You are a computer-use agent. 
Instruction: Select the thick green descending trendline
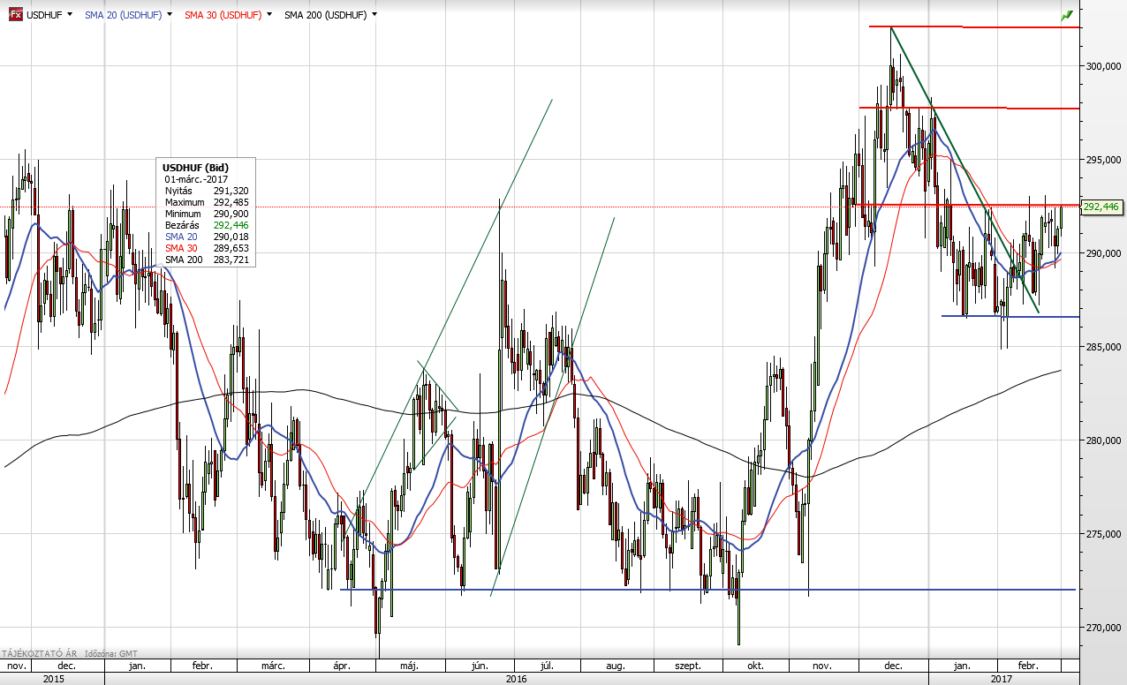pos(964,169)
